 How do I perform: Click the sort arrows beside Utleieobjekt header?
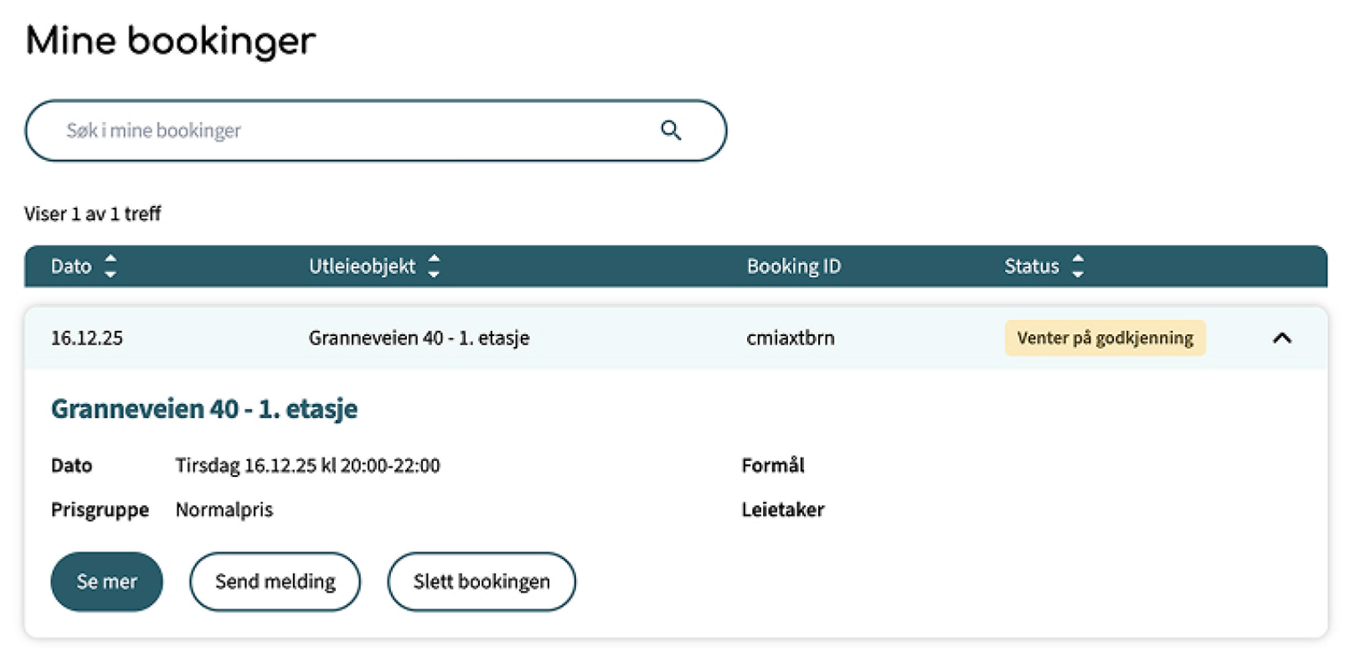click(x=434, y=266)
